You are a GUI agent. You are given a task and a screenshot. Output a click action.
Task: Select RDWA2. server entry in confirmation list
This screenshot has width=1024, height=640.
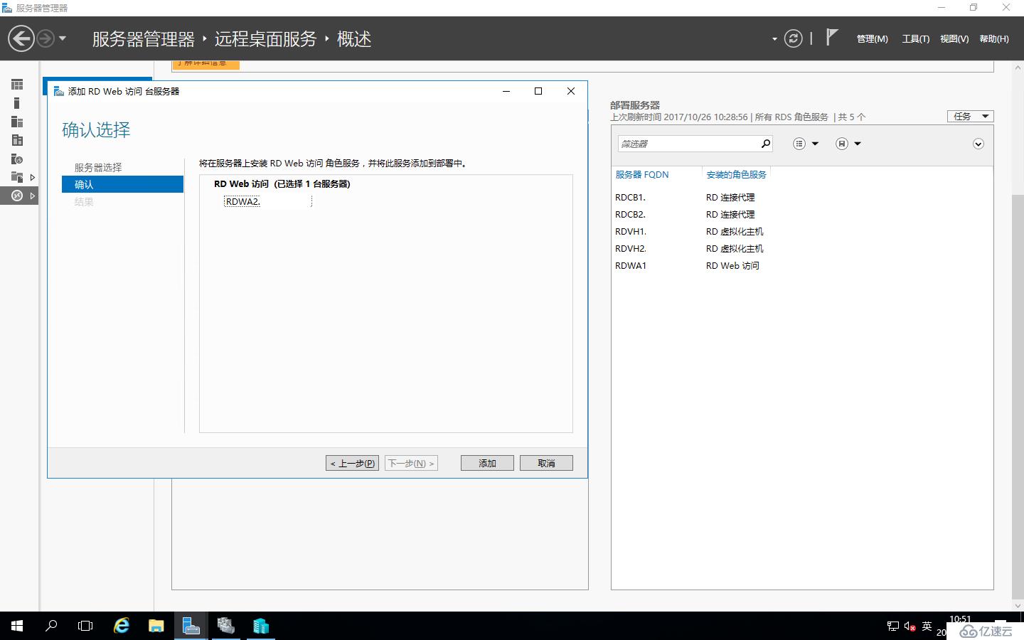click(x=267, y=201)
